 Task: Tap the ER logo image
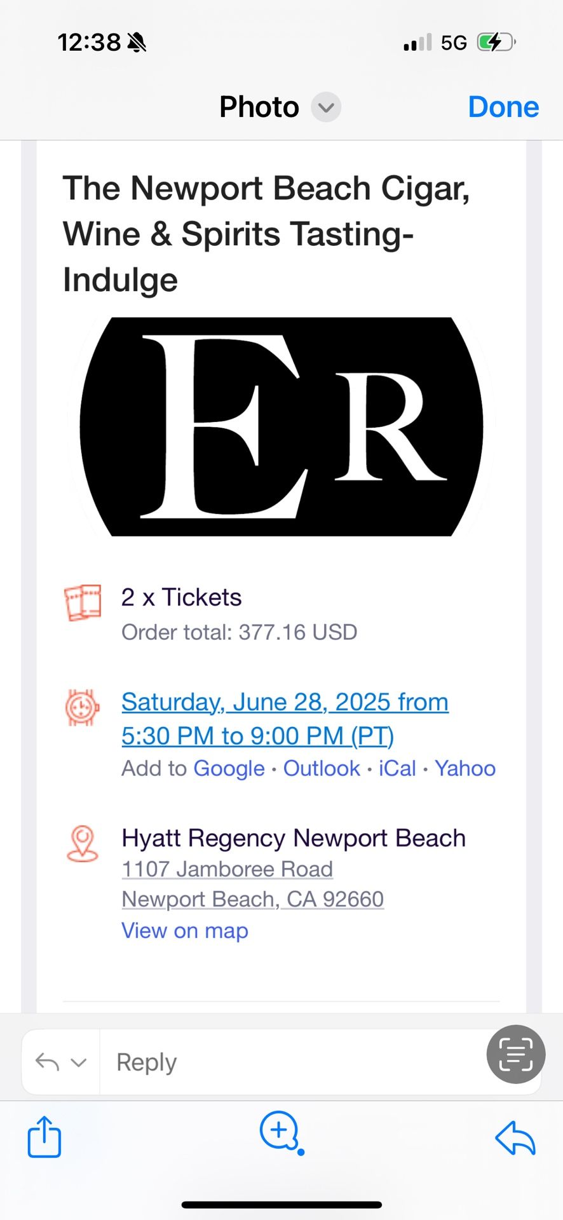(281, 426)
